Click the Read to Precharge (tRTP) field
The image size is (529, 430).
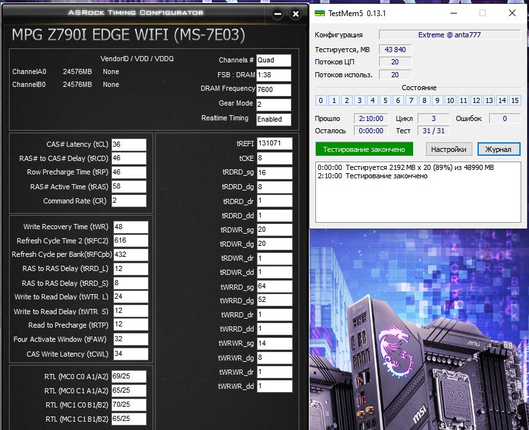point(131,324)
